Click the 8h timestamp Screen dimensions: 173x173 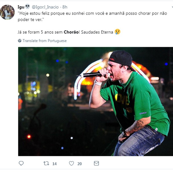pos(65,7)
